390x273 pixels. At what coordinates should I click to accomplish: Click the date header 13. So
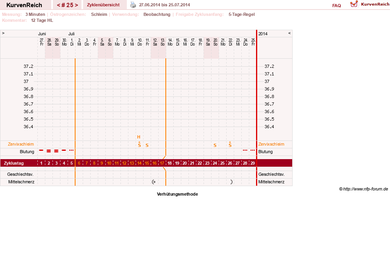click(x=163, y=42)
